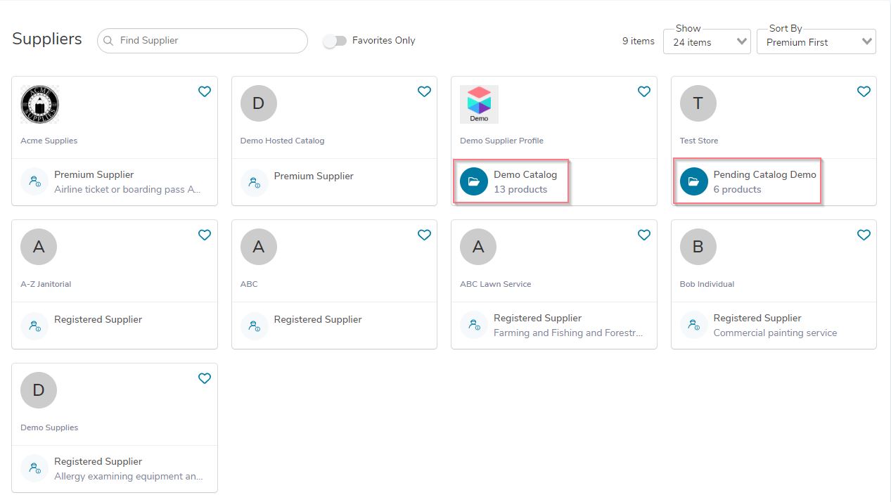891x502 pixels.
Task: Favorite ABC Lawn Service heart icon
Action: click(x=644, y=235)
